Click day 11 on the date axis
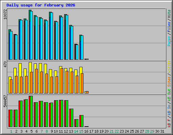 [61, 131]
